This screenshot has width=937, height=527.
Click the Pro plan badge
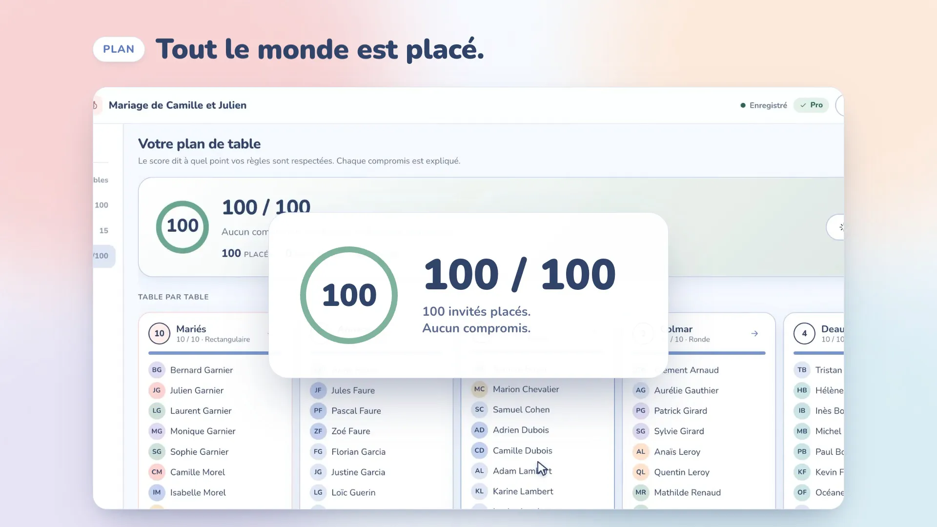pyautogui.click(x=811, y=105)
